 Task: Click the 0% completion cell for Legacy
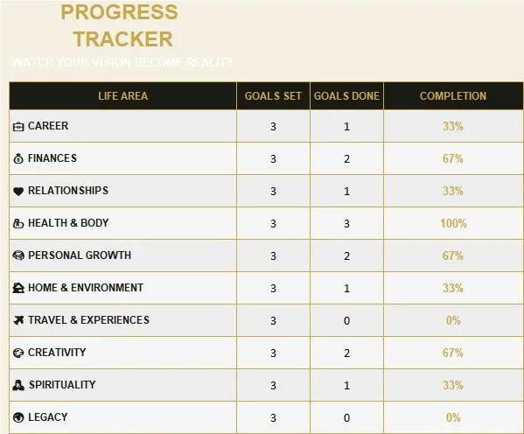453,417
